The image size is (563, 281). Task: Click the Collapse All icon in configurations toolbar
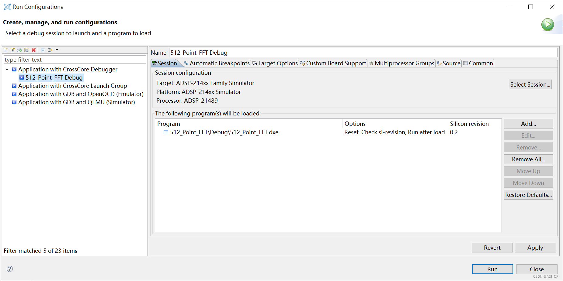click(x=43, y=50)
